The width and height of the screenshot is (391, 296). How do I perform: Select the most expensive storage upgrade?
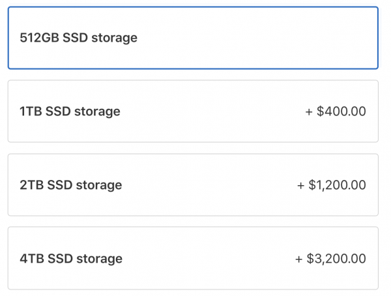pos(193,258)
